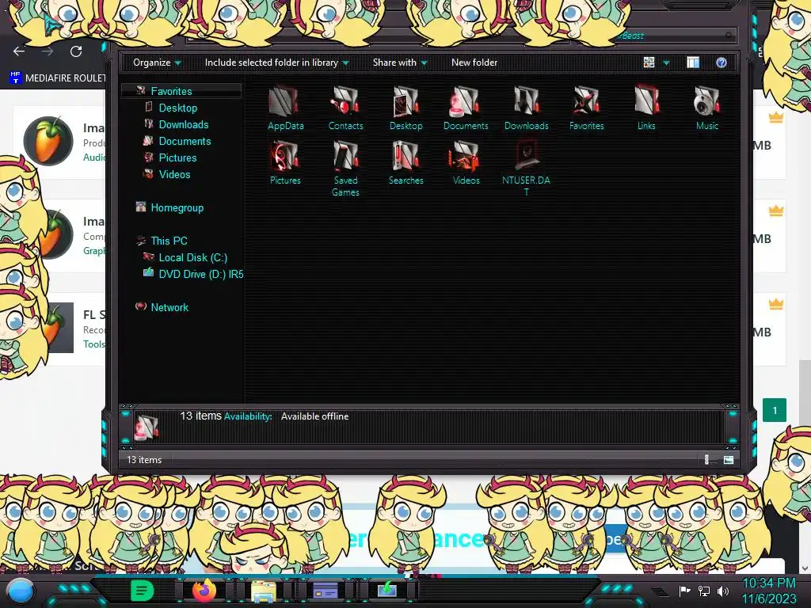811x608 pixels.
Task: Open the Share with dropdown
Action: [400, 63]
